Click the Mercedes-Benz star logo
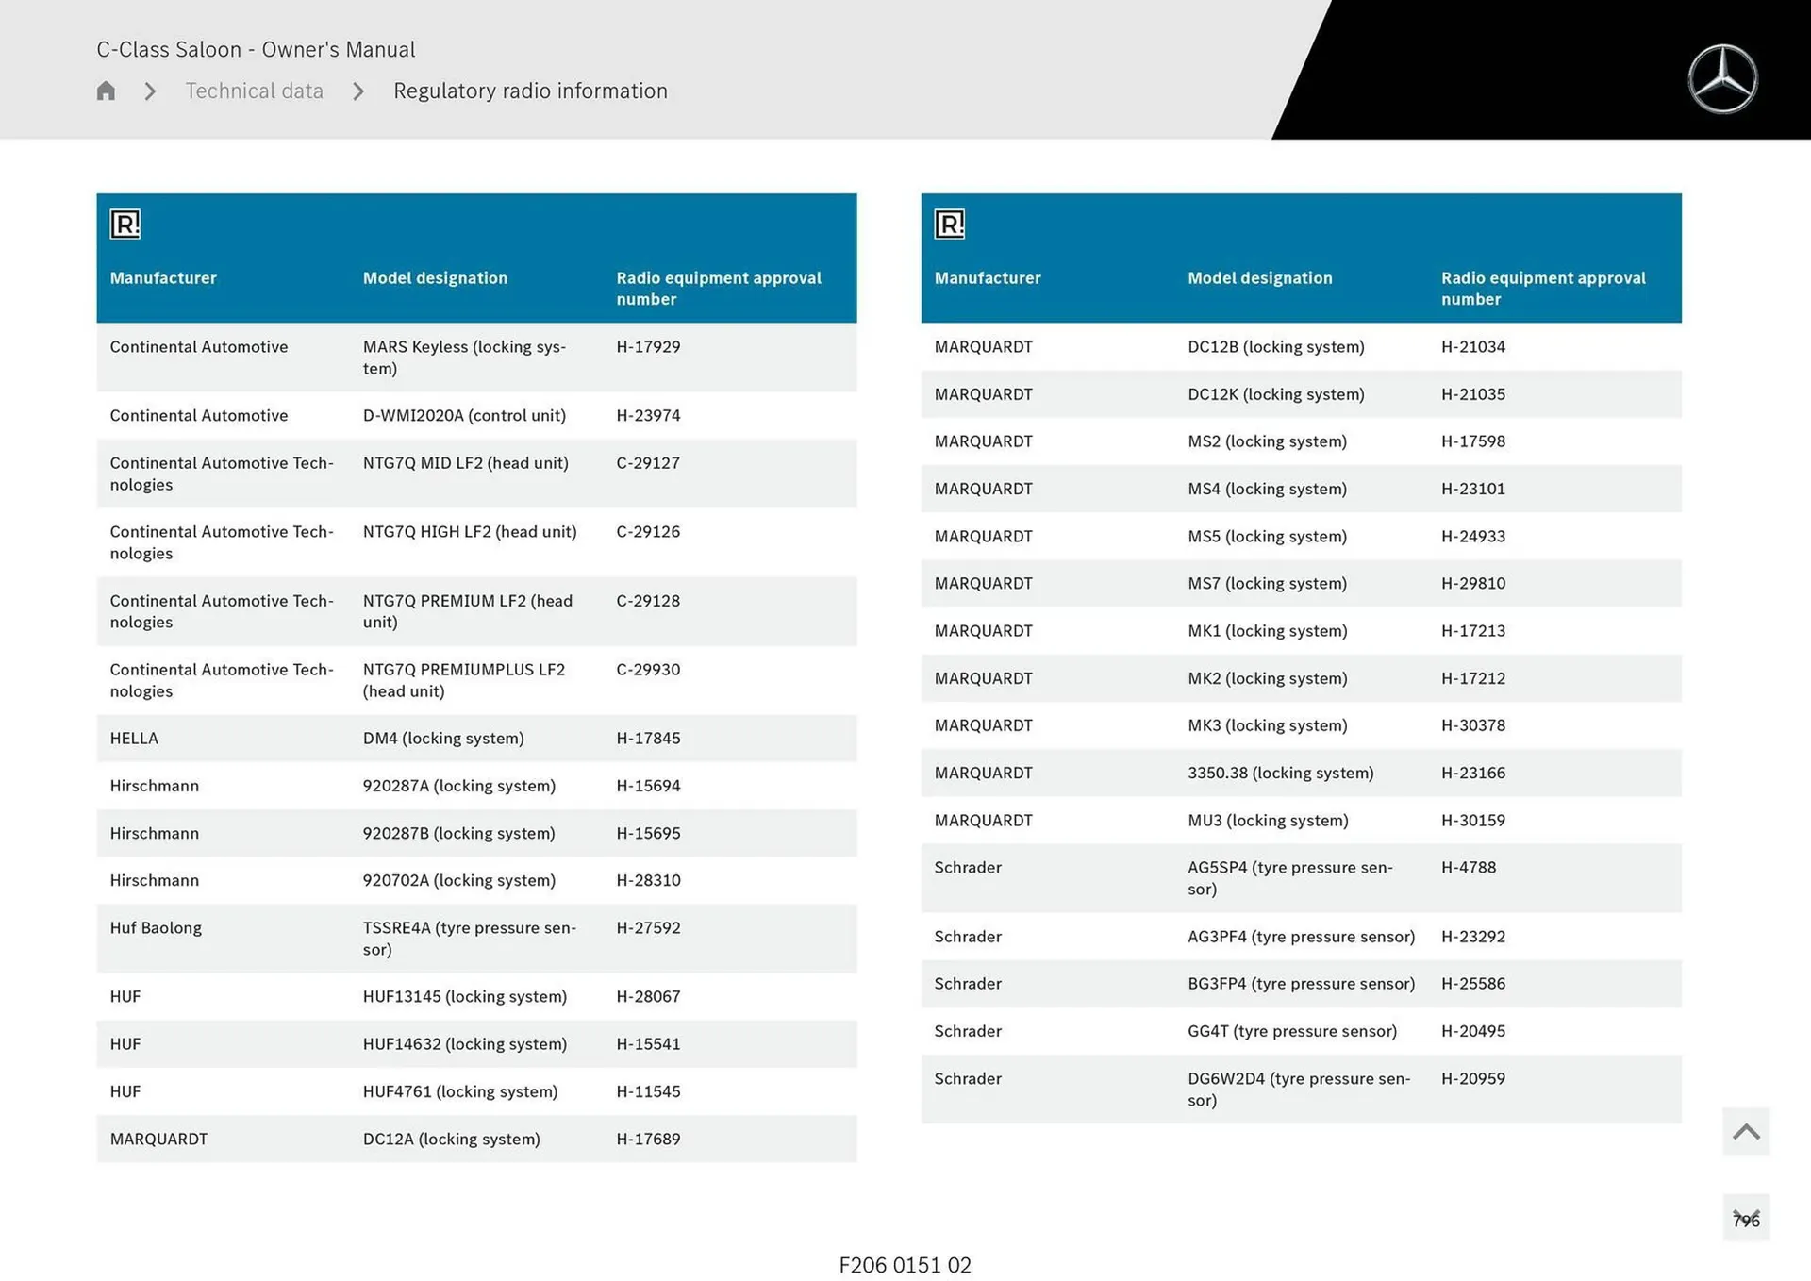1811x1281 pixels. point(1722,79)
